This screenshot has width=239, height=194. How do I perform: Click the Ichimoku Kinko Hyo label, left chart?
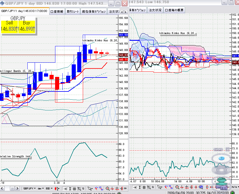pyautogui.click(x=100, y=40)
